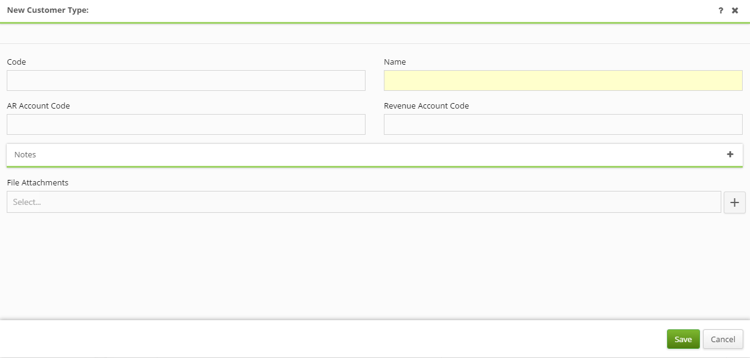Select the AR Account Code field

point(186,124)
